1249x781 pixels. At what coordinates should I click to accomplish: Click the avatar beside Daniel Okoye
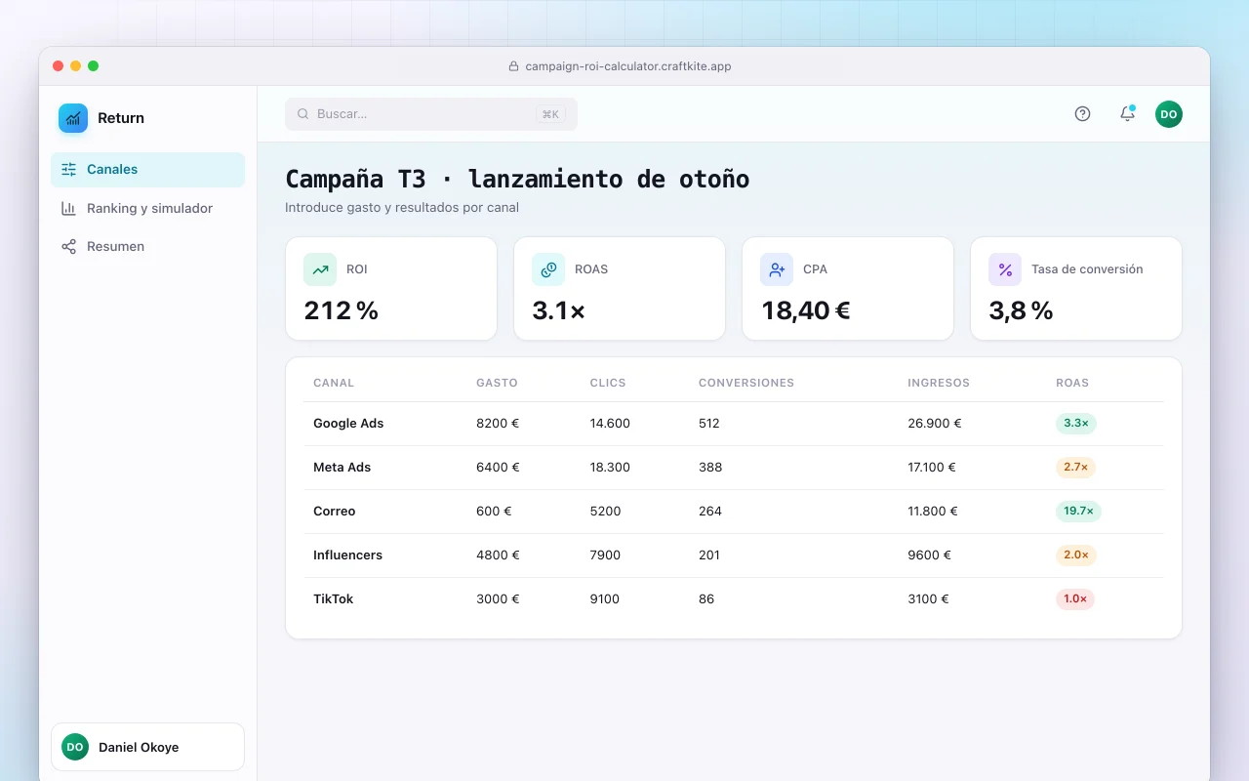point(75,747)
